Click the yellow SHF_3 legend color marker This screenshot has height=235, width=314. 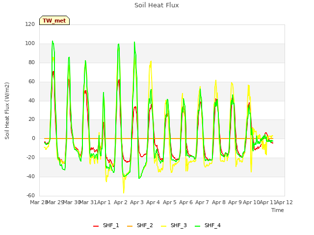(x=163, y=226)
